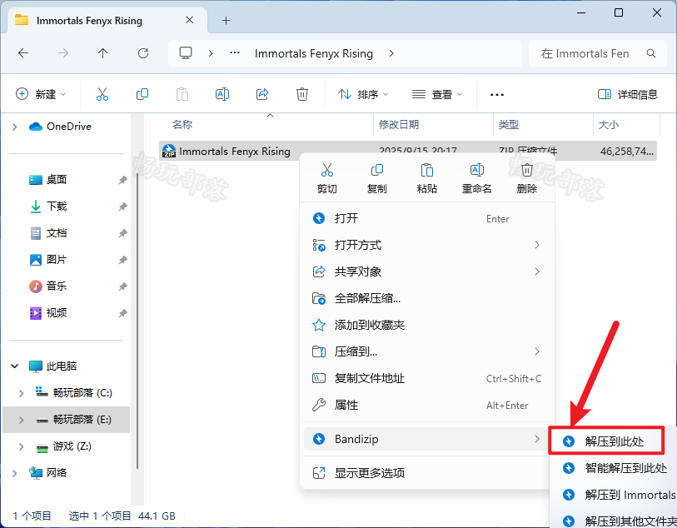The width and height of the screenshot is (677, 528).
Task: Open the 新建 dropdown
Action: pos(41,94)
